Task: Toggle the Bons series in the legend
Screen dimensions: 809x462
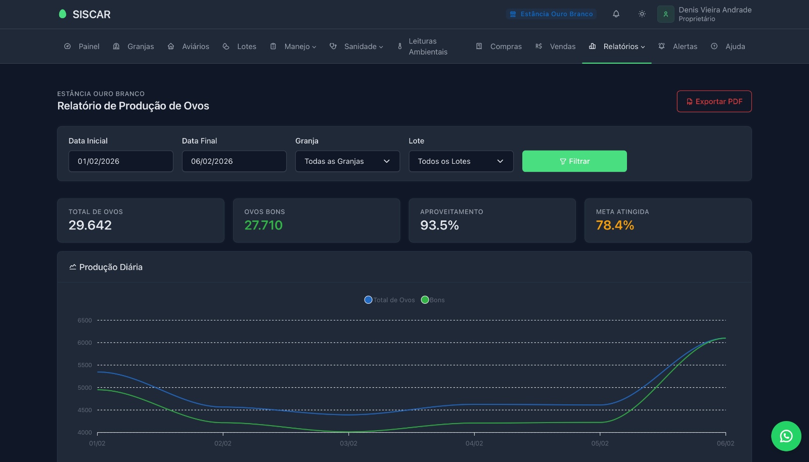Action: click(x=434, y=300)
